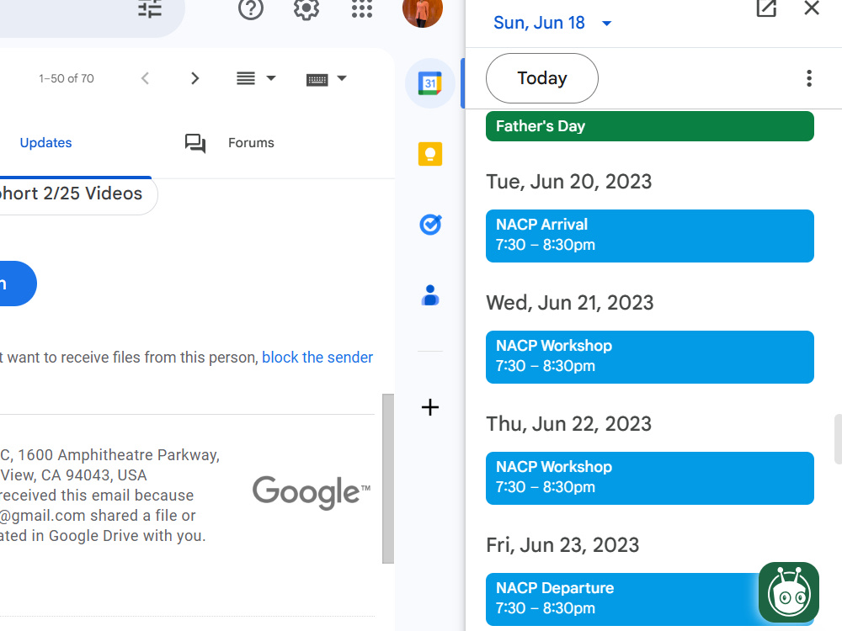Open calendar panel three-dot options menu
Image resolution: width=842 pixels, height=631 pixels.
pyautogui.click(x=809, y=78)
